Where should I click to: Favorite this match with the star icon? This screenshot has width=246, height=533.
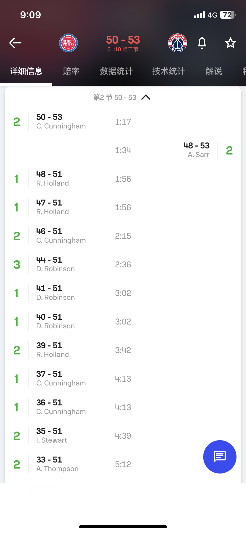point(230,43)
